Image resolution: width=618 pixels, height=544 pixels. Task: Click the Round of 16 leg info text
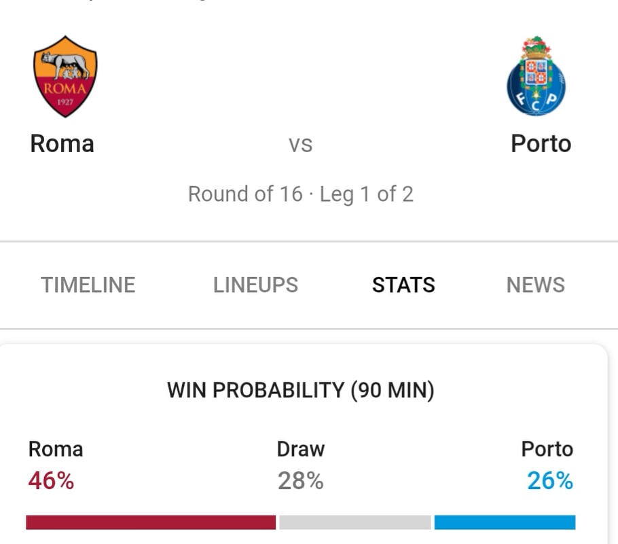[301, 194]
